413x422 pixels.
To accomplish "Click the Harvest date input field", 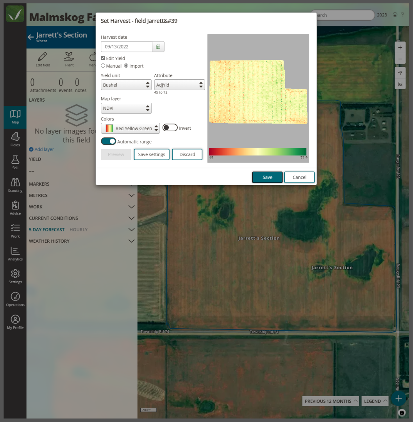I will [x=127, y=46].
